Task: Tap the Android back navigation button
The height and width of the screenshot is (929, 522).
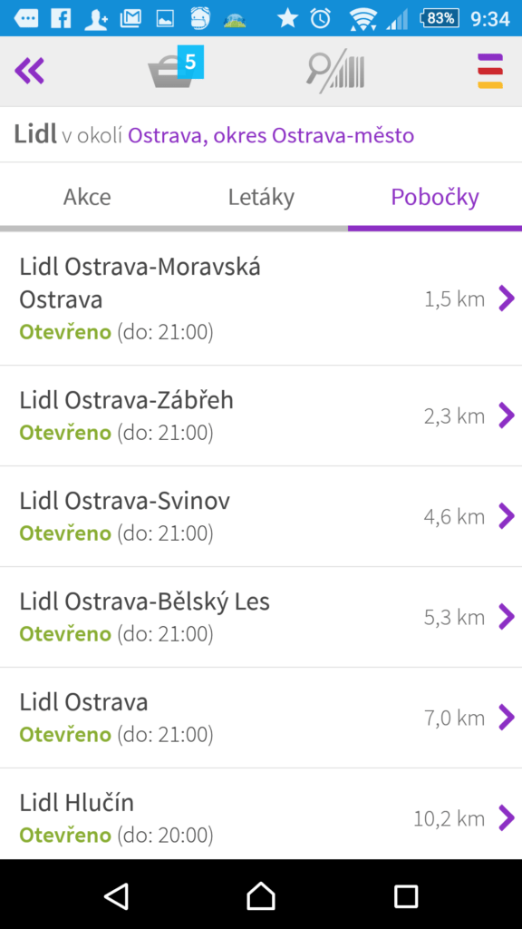Action: [x=116, y=895]
